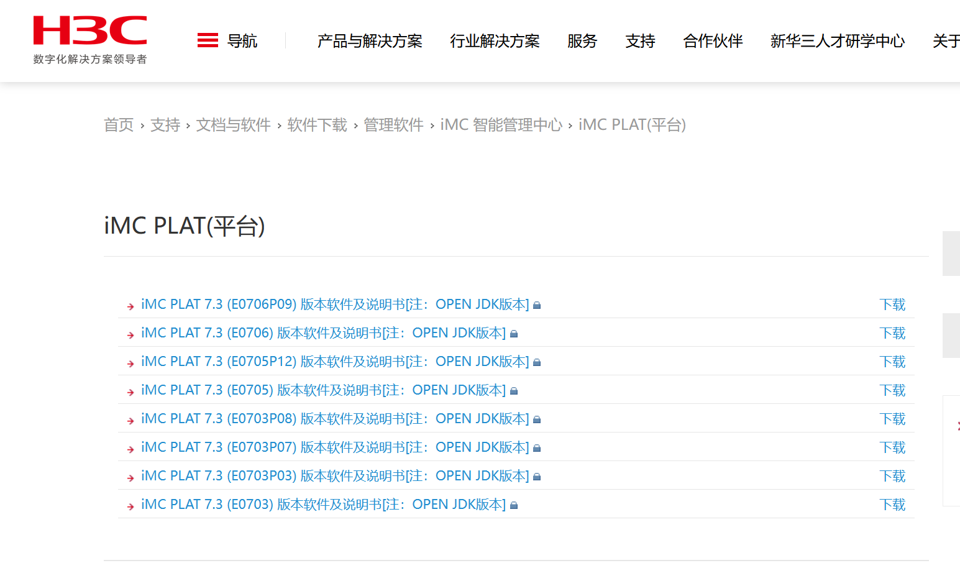The width and height of the screenshot is (960, 586).
Task: Open the 导航 navigation menu label
Action: point(242,41)
